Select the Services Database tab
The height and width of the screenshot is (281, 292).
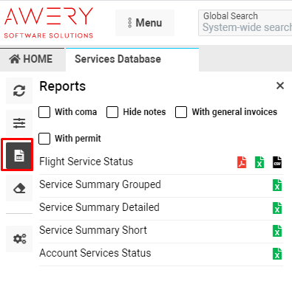(x=118, y=59)
